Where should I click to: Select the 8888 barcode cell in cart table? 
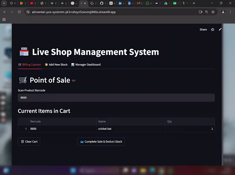tap(62, 129)
